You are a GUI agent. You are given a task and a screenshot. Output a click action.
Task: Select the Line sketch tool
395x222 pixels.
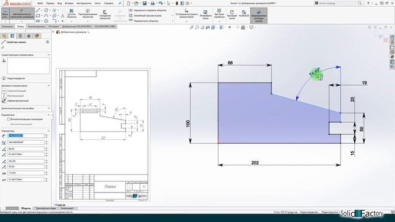38,10
